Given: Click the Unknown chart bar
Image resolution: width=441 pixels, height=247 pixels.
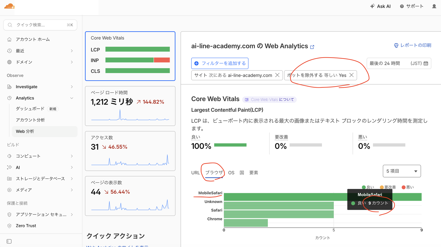Looking at the screenshot, I should [x=279, y=205].
